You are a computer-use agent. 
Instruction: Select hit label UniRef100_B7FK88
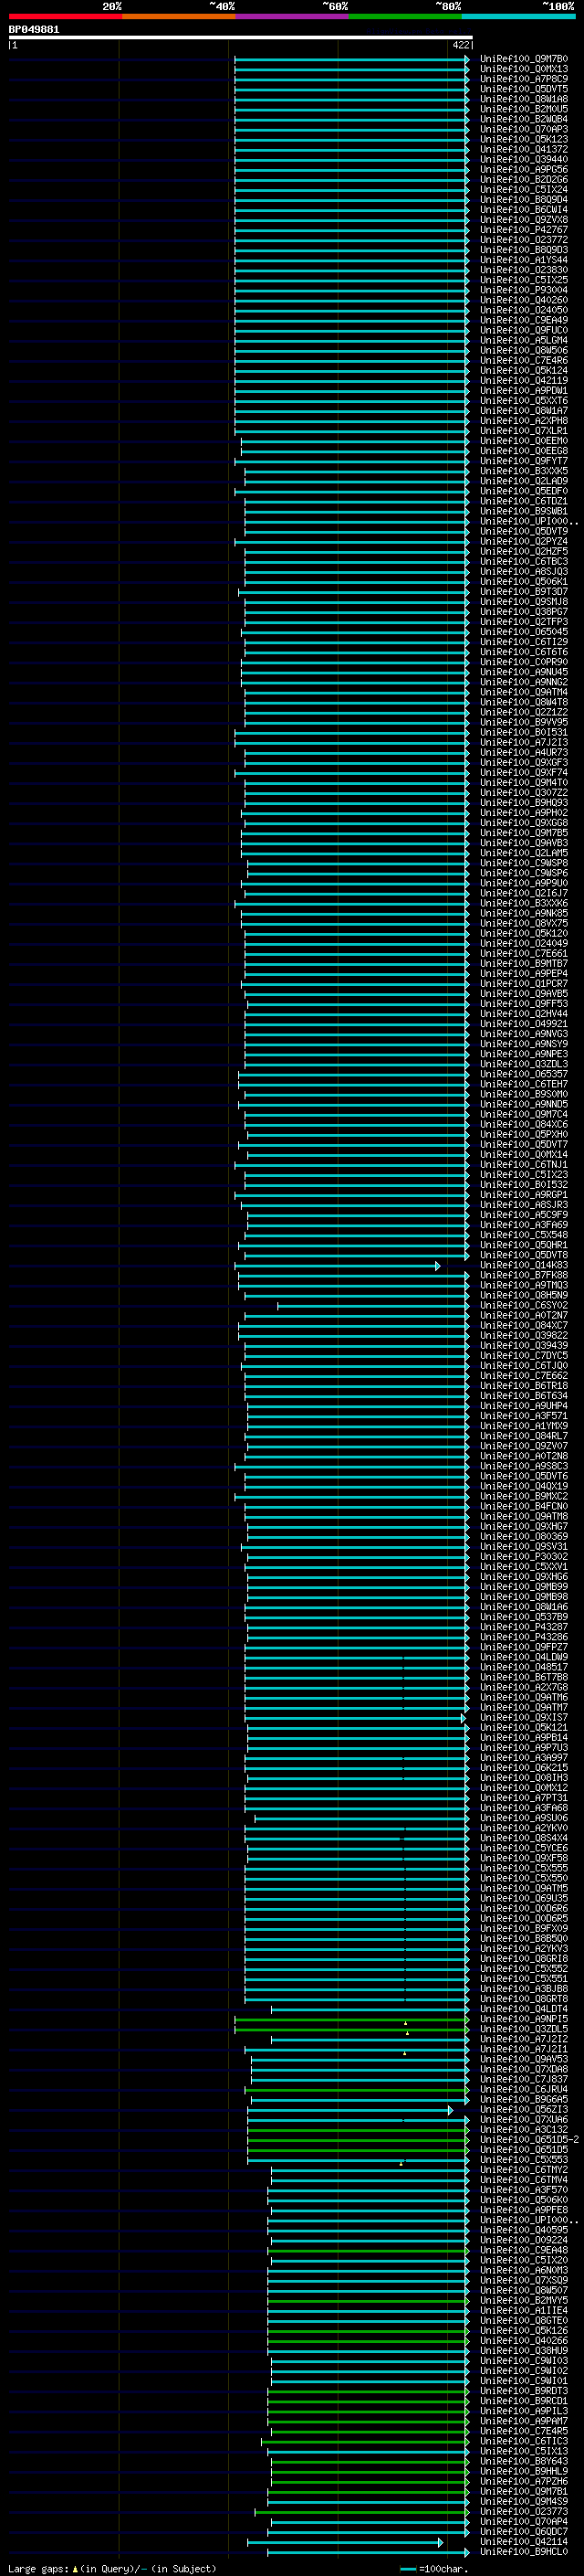click(x=524, y=1276)
